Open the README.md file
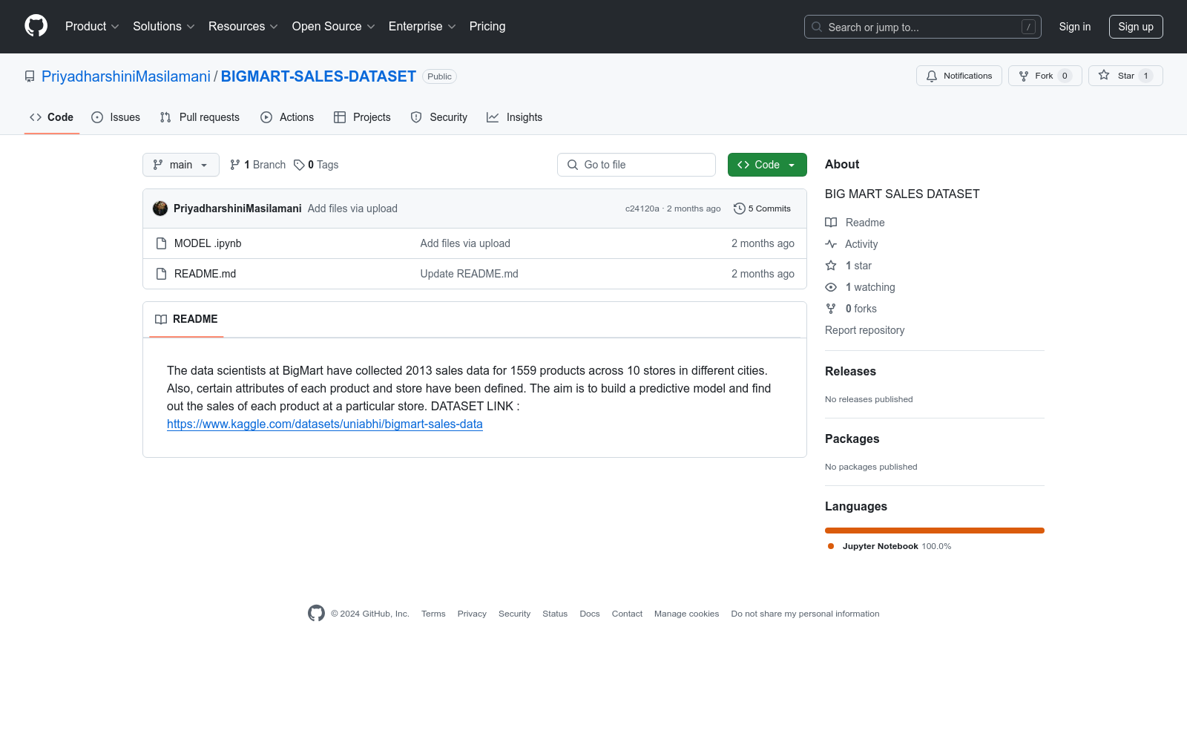 (205, 274)
